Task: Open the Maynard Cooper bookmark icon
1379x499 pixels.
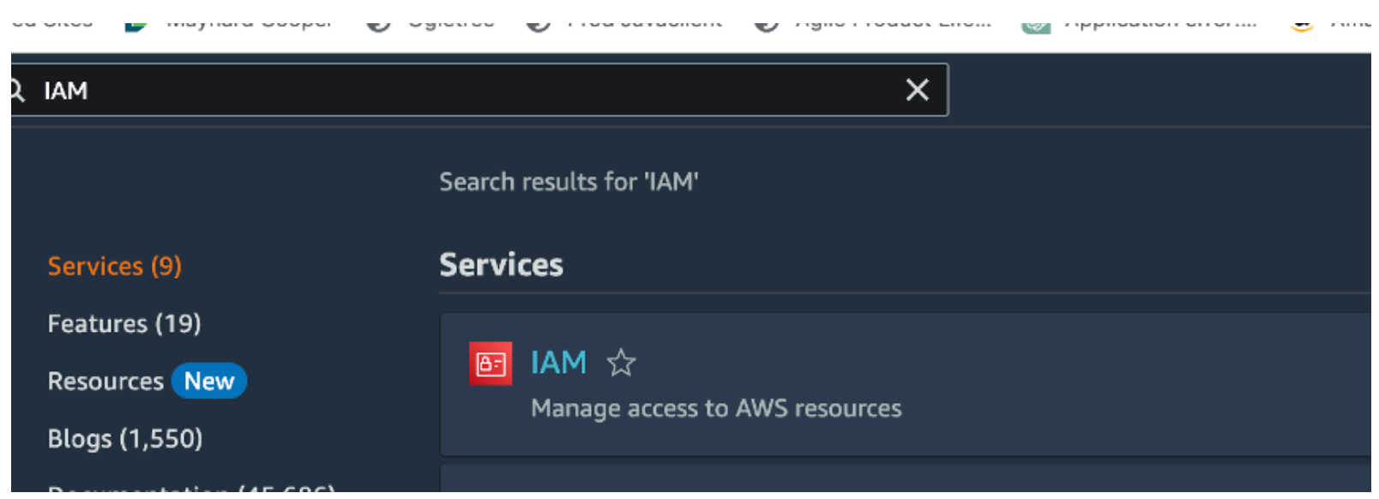Action: pos(136,24)
